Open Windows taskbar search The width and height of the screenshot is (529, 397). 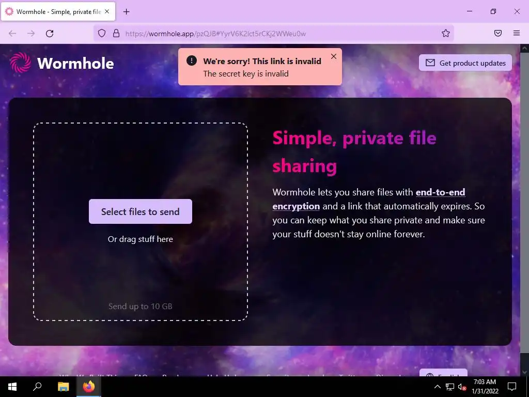coord(37,387)
